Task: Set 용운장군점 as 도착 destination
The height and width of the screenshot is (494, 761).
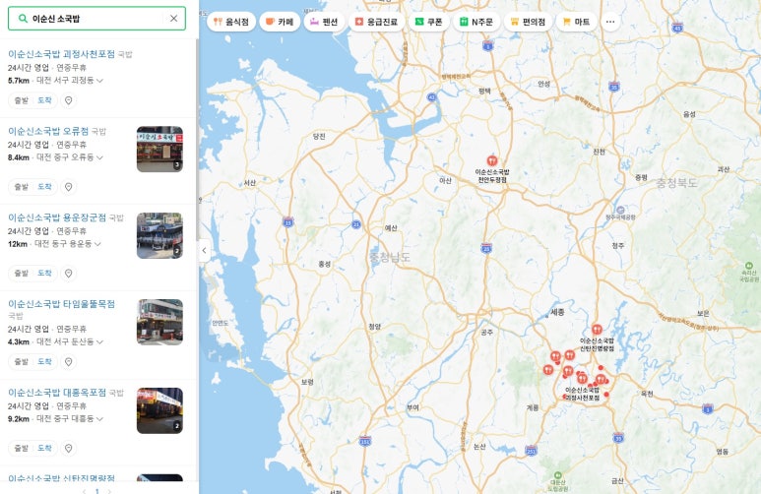Action: pos(44,274)
